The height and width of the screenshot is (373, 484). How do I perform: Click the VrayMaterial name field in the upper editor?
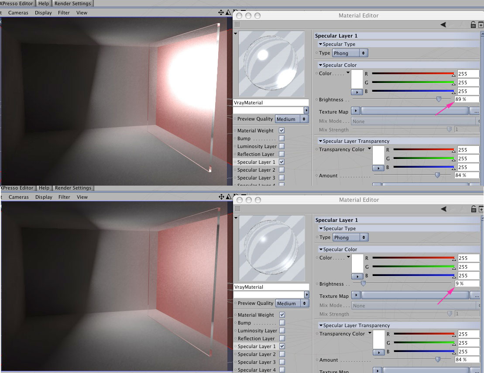point(271,103)
